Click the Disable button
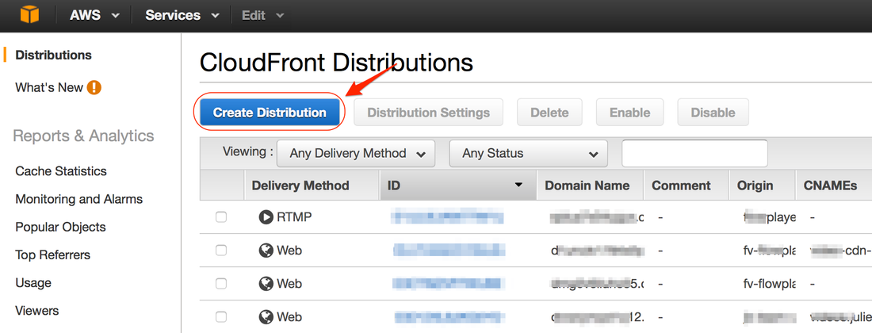872x333 pixels. [713, 113]
